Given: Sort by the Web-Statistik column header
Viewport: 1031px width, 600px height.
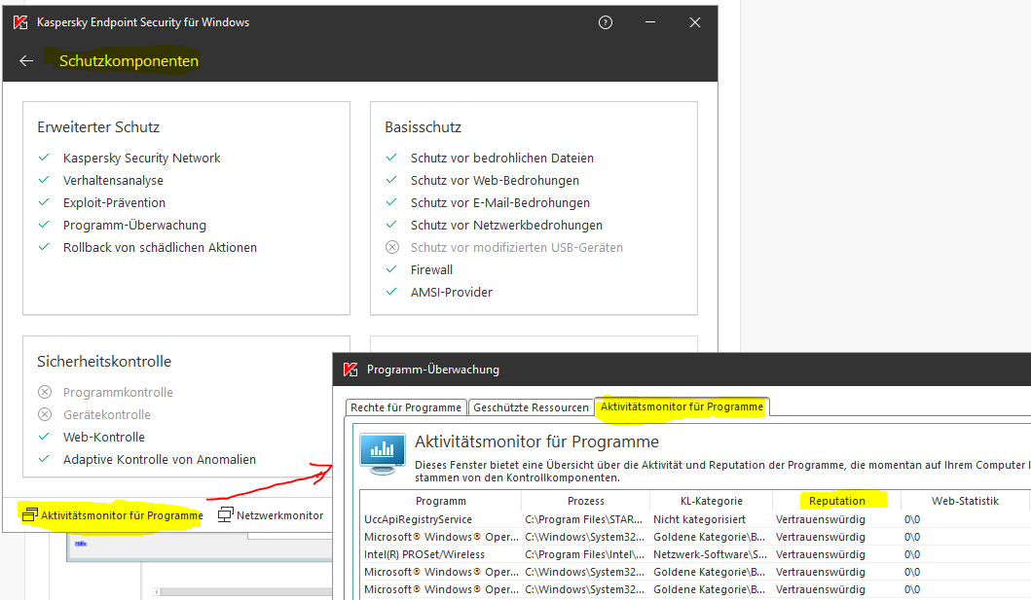Looking at the screenshot, I should tap(965, 501).
